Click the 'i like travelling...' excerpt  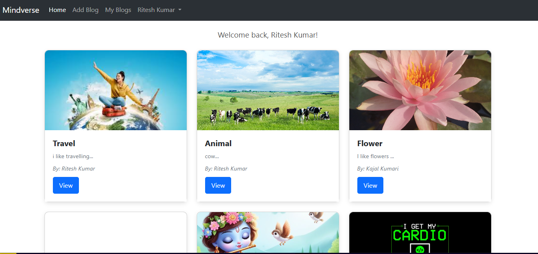73,156
